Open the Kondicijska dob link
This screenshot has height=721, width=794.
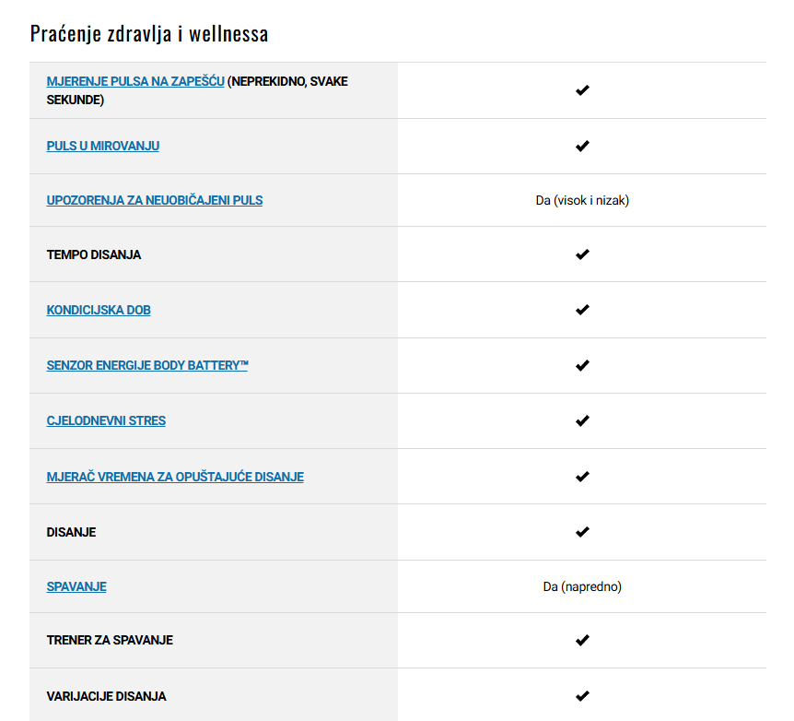(x=99, y=310)
